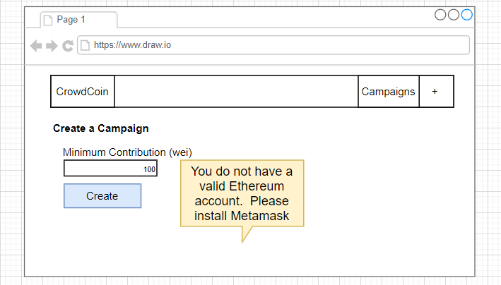Screen dimensions: 501x285
Task: Click the browser forward arrow
Action: tap(52, 46)
